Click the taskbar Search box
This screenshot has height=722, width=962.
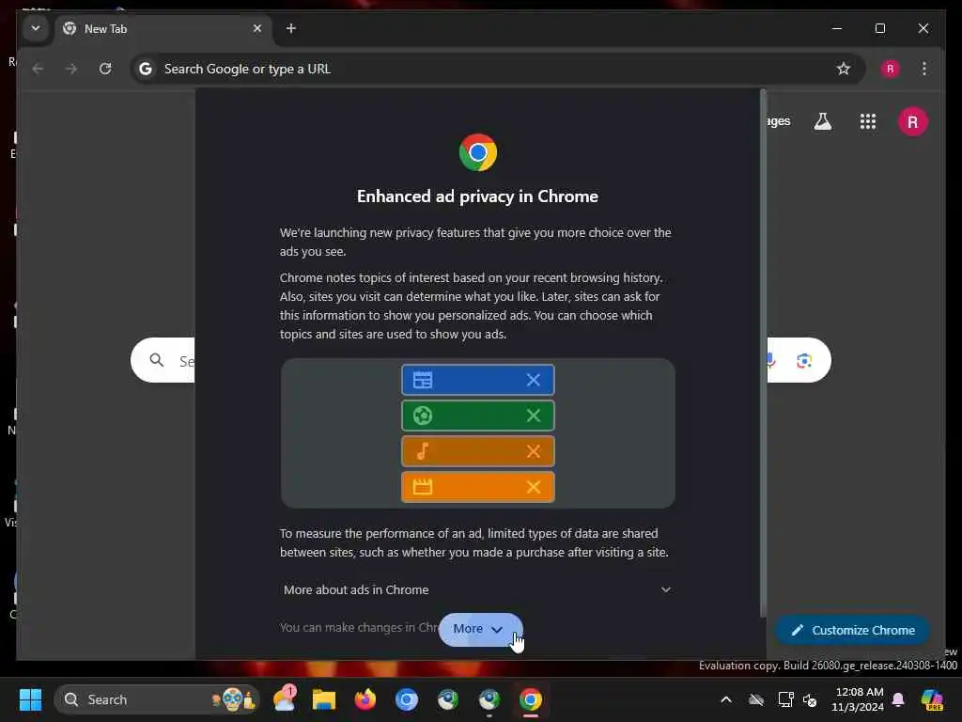pos(157,699)
